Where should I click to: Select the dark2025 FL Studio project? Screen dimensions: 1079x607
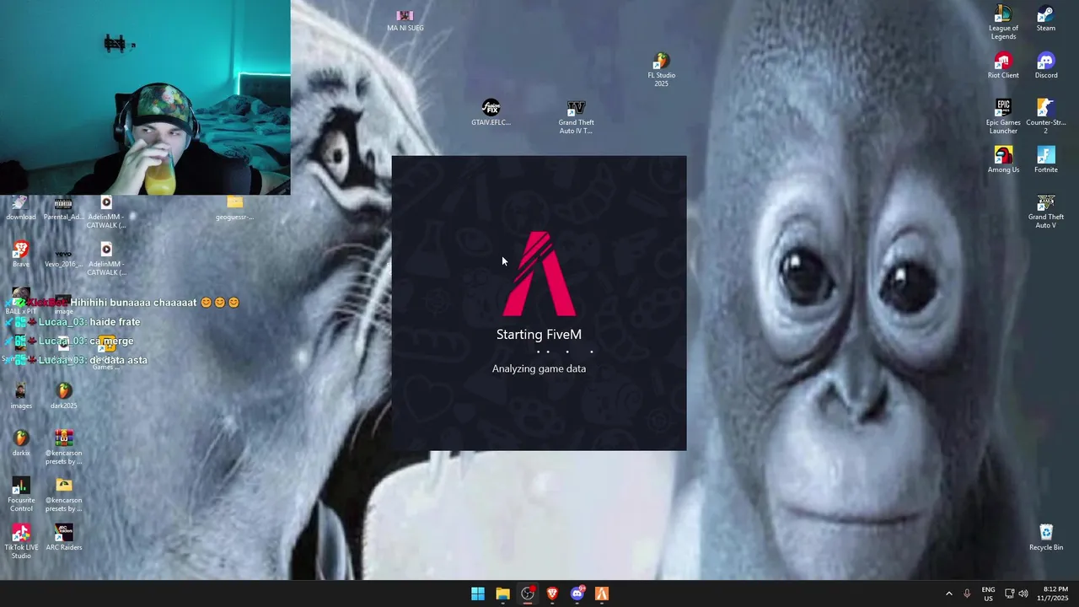[x=63, y=397]
